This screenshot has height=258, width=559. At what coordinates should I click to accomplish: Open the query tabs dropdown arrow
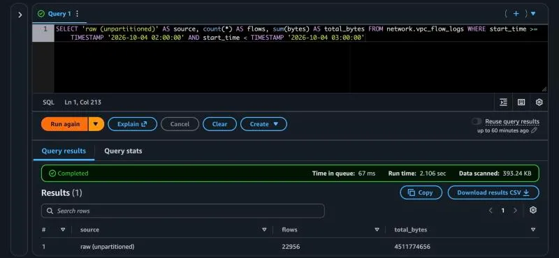(x=533, y=14)
